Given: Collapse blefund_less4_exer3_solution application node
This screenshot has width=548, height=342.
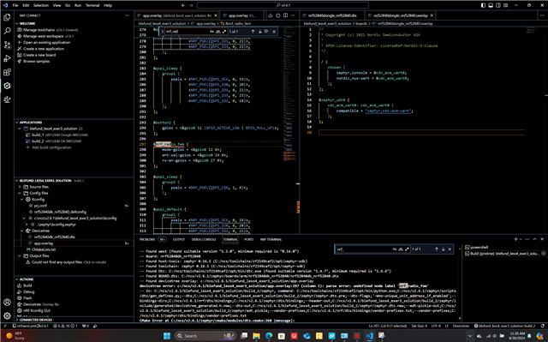Looking at the screenshot, I should tap(20, 129).
